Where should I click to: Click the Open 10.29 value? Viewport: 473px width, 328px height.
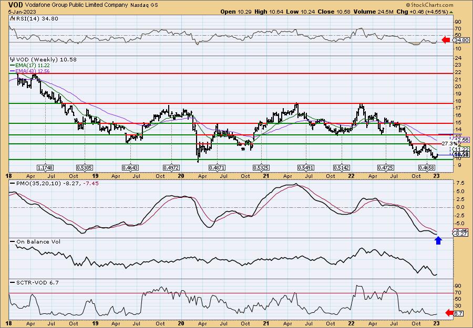click(x=236, y=12)
